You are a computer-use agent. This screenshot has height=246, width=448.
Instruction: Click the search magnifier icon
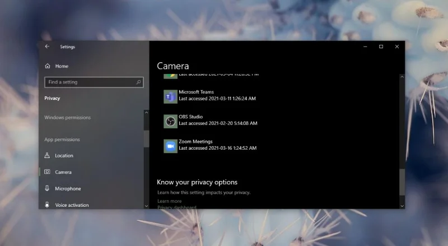click(138, 82)
